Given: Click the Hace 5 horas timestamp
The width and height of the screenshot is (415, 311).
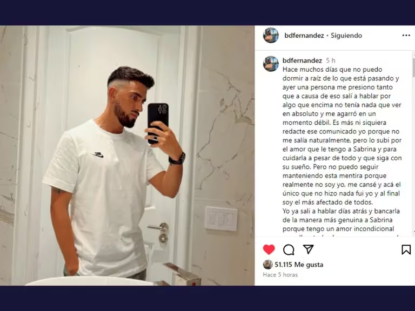Looking at the screenshot, I should [280, 275].
